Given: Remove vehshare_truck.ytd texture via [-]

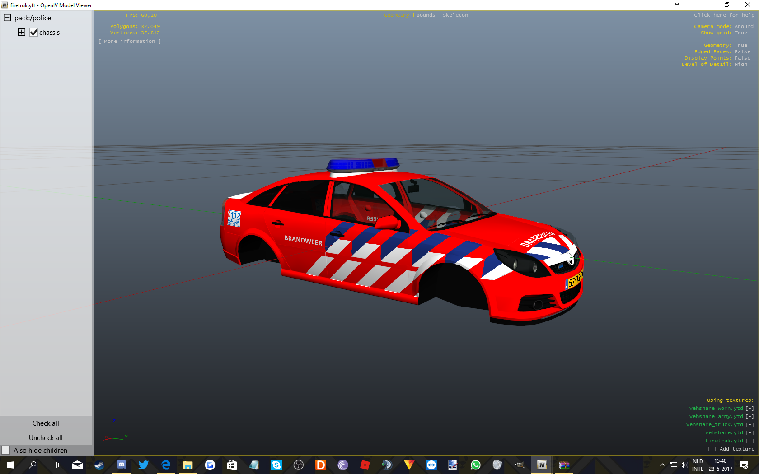Looking at the screenshot, I should (750, 425).
